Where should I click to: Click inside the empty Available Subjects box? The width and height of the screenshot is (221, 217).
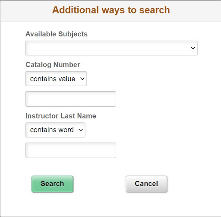pyautogui.click(x=108, y=48)
